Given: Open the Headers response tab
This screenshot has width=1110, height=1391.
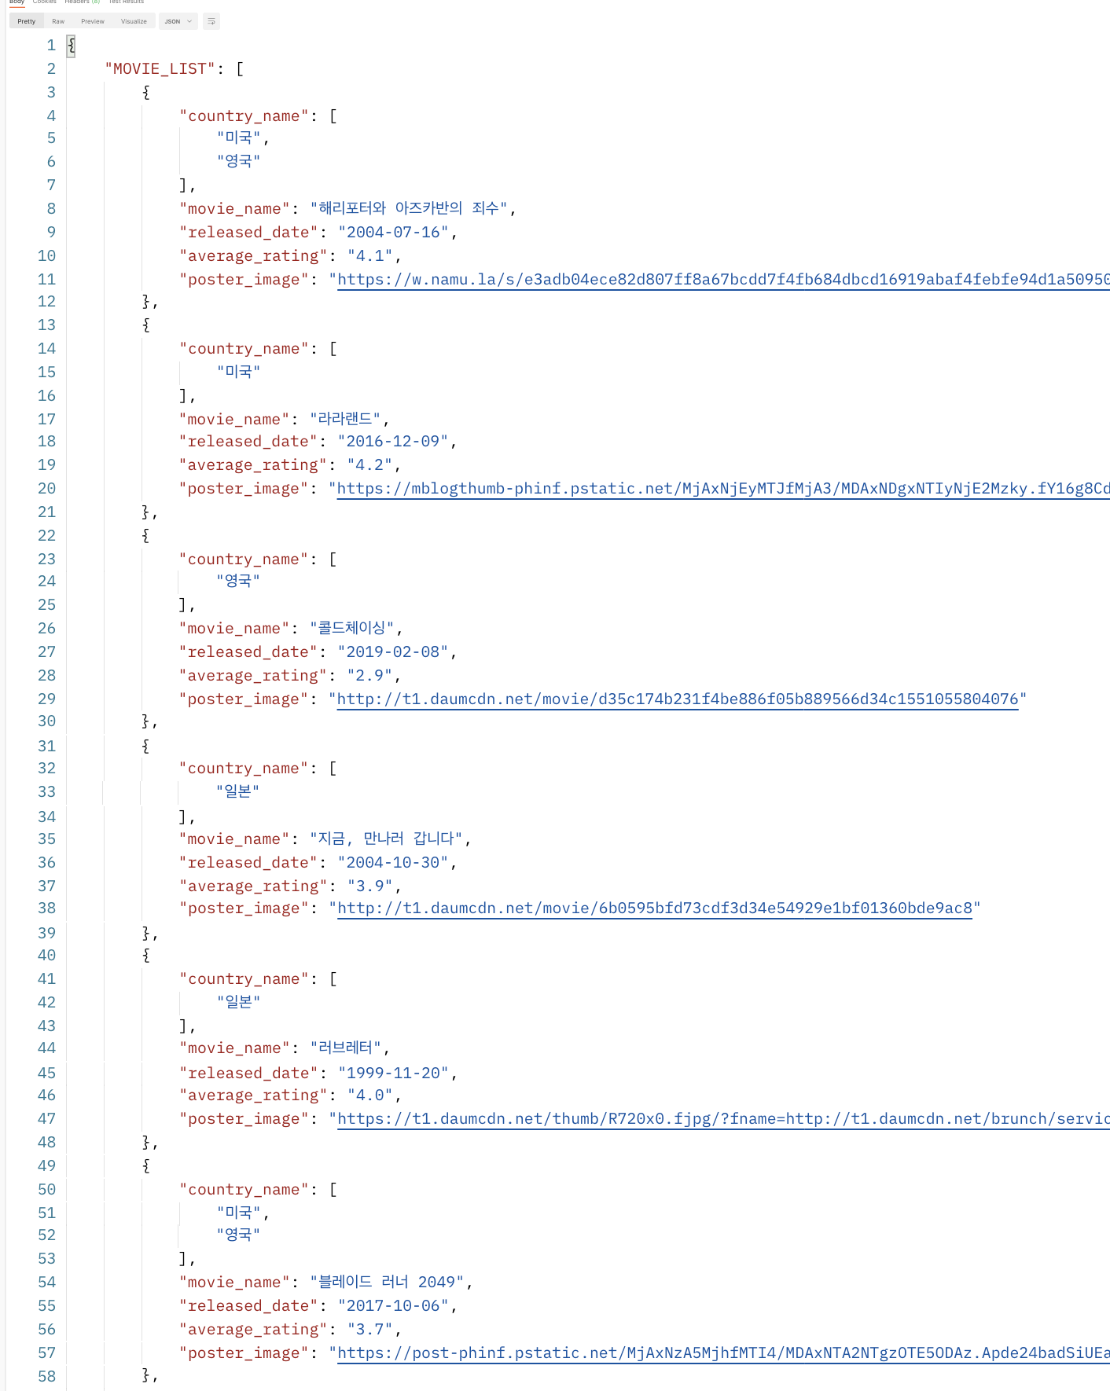Looking at the screenshot, I should point(83,2).
